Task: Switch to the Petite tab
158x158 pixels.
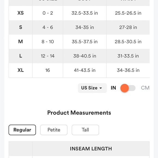Action: coord(54,130)
